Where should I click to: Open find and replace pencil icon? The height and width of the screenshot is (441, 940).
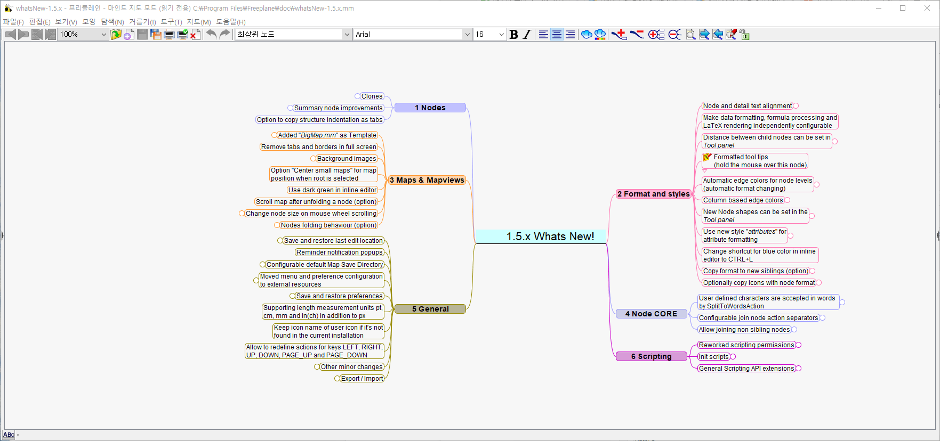click(731, 34)
